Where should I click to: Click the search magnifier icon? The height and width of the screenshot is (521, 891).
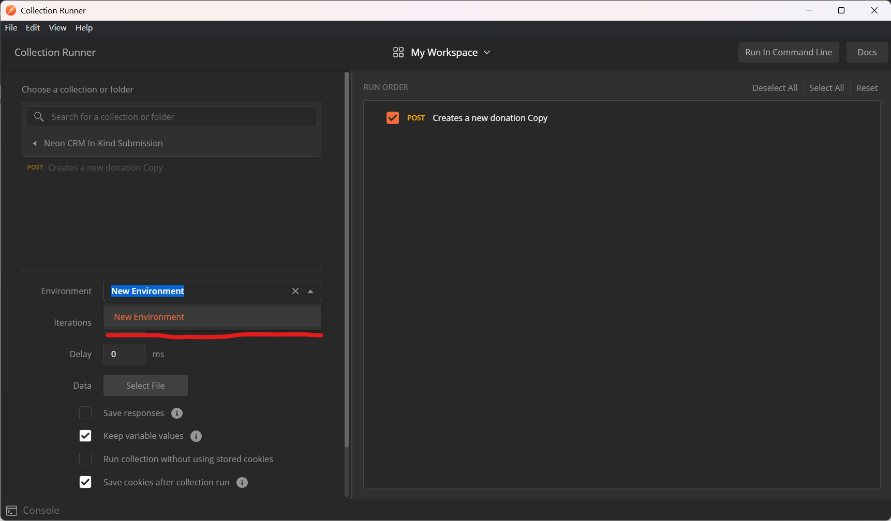tap(39, 117)
